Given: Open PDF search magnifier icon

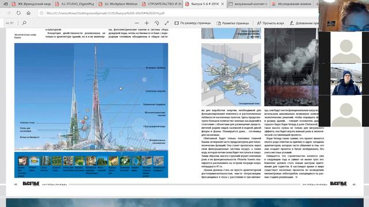Looking at the screenshot, I should pos(24,23).
